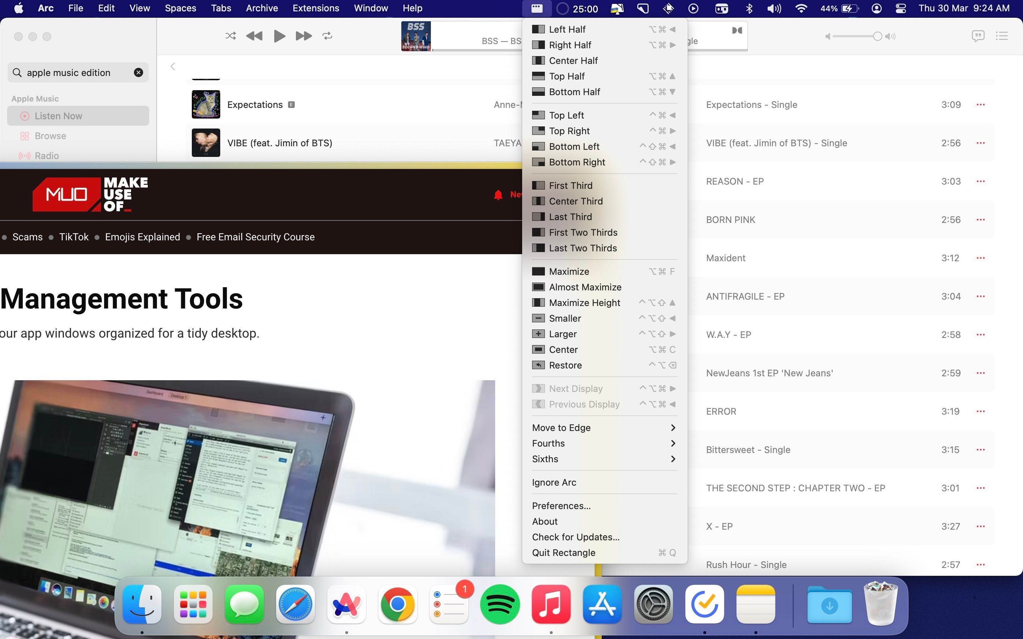
Task: Open more options for ERROR row
Action: 981,411
